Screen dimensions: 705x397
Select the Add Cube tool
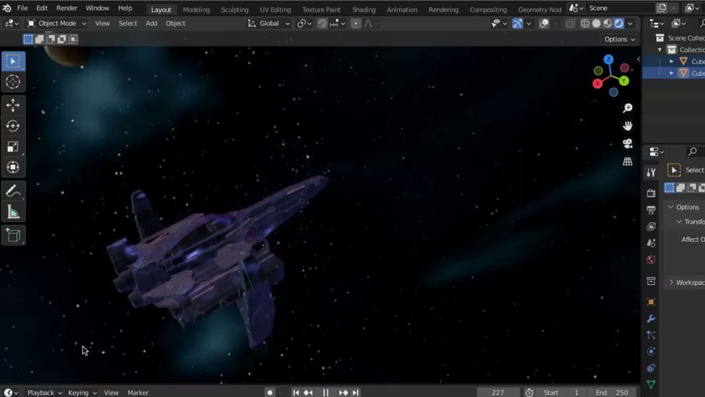13,235
